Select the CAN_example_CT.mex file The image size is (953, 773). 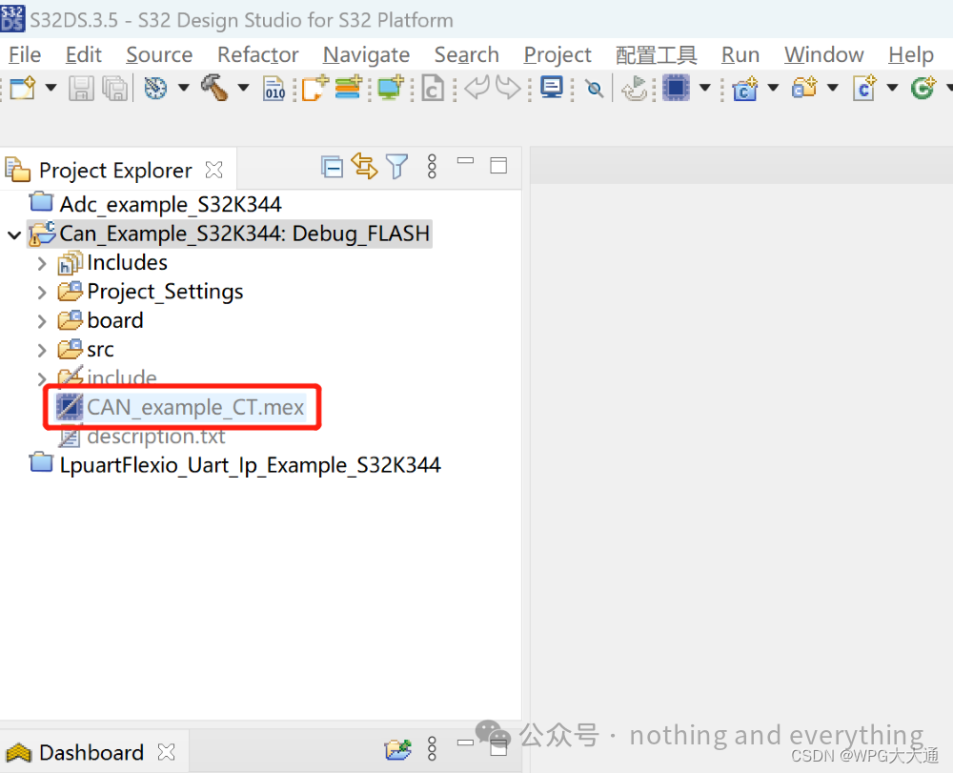[x=180, y=407]
